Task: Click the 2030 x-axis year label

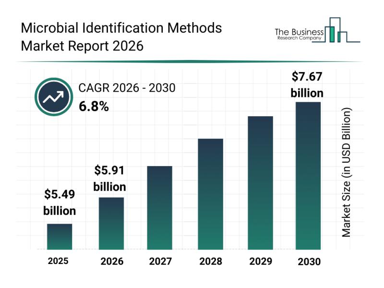Action: point(308,262)
